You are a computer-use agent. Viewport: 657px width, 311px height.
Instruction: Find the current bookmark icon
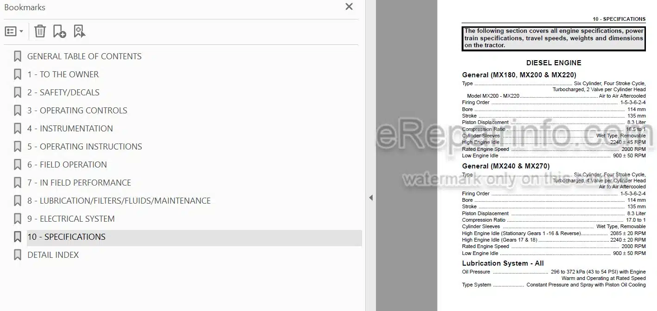(79, 31)
